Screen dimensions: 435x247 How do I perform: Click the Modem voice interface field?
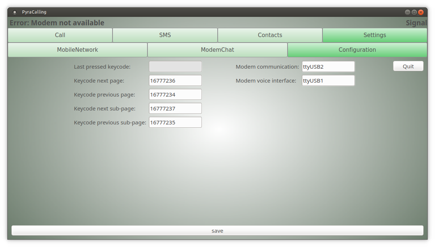tap(328, 81)
